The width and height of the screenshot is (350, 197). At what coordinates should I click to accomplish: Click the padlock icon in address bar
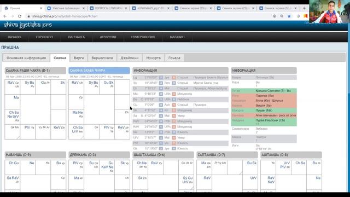(28, 16)
